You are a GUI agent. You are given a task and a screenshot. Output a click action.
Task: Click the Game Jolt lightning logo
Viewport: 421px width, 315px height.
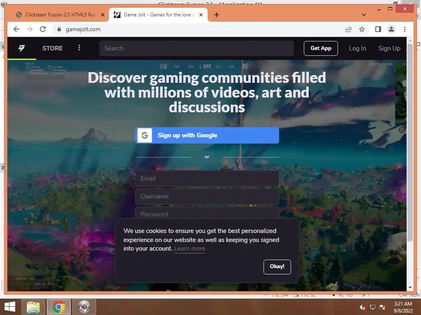point(22,48)
